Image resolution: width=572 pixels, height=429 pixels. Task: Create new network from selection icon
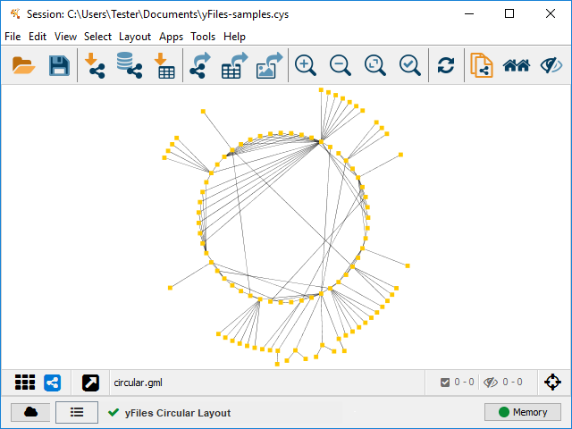pyautogui.click(x=482, y=65)
